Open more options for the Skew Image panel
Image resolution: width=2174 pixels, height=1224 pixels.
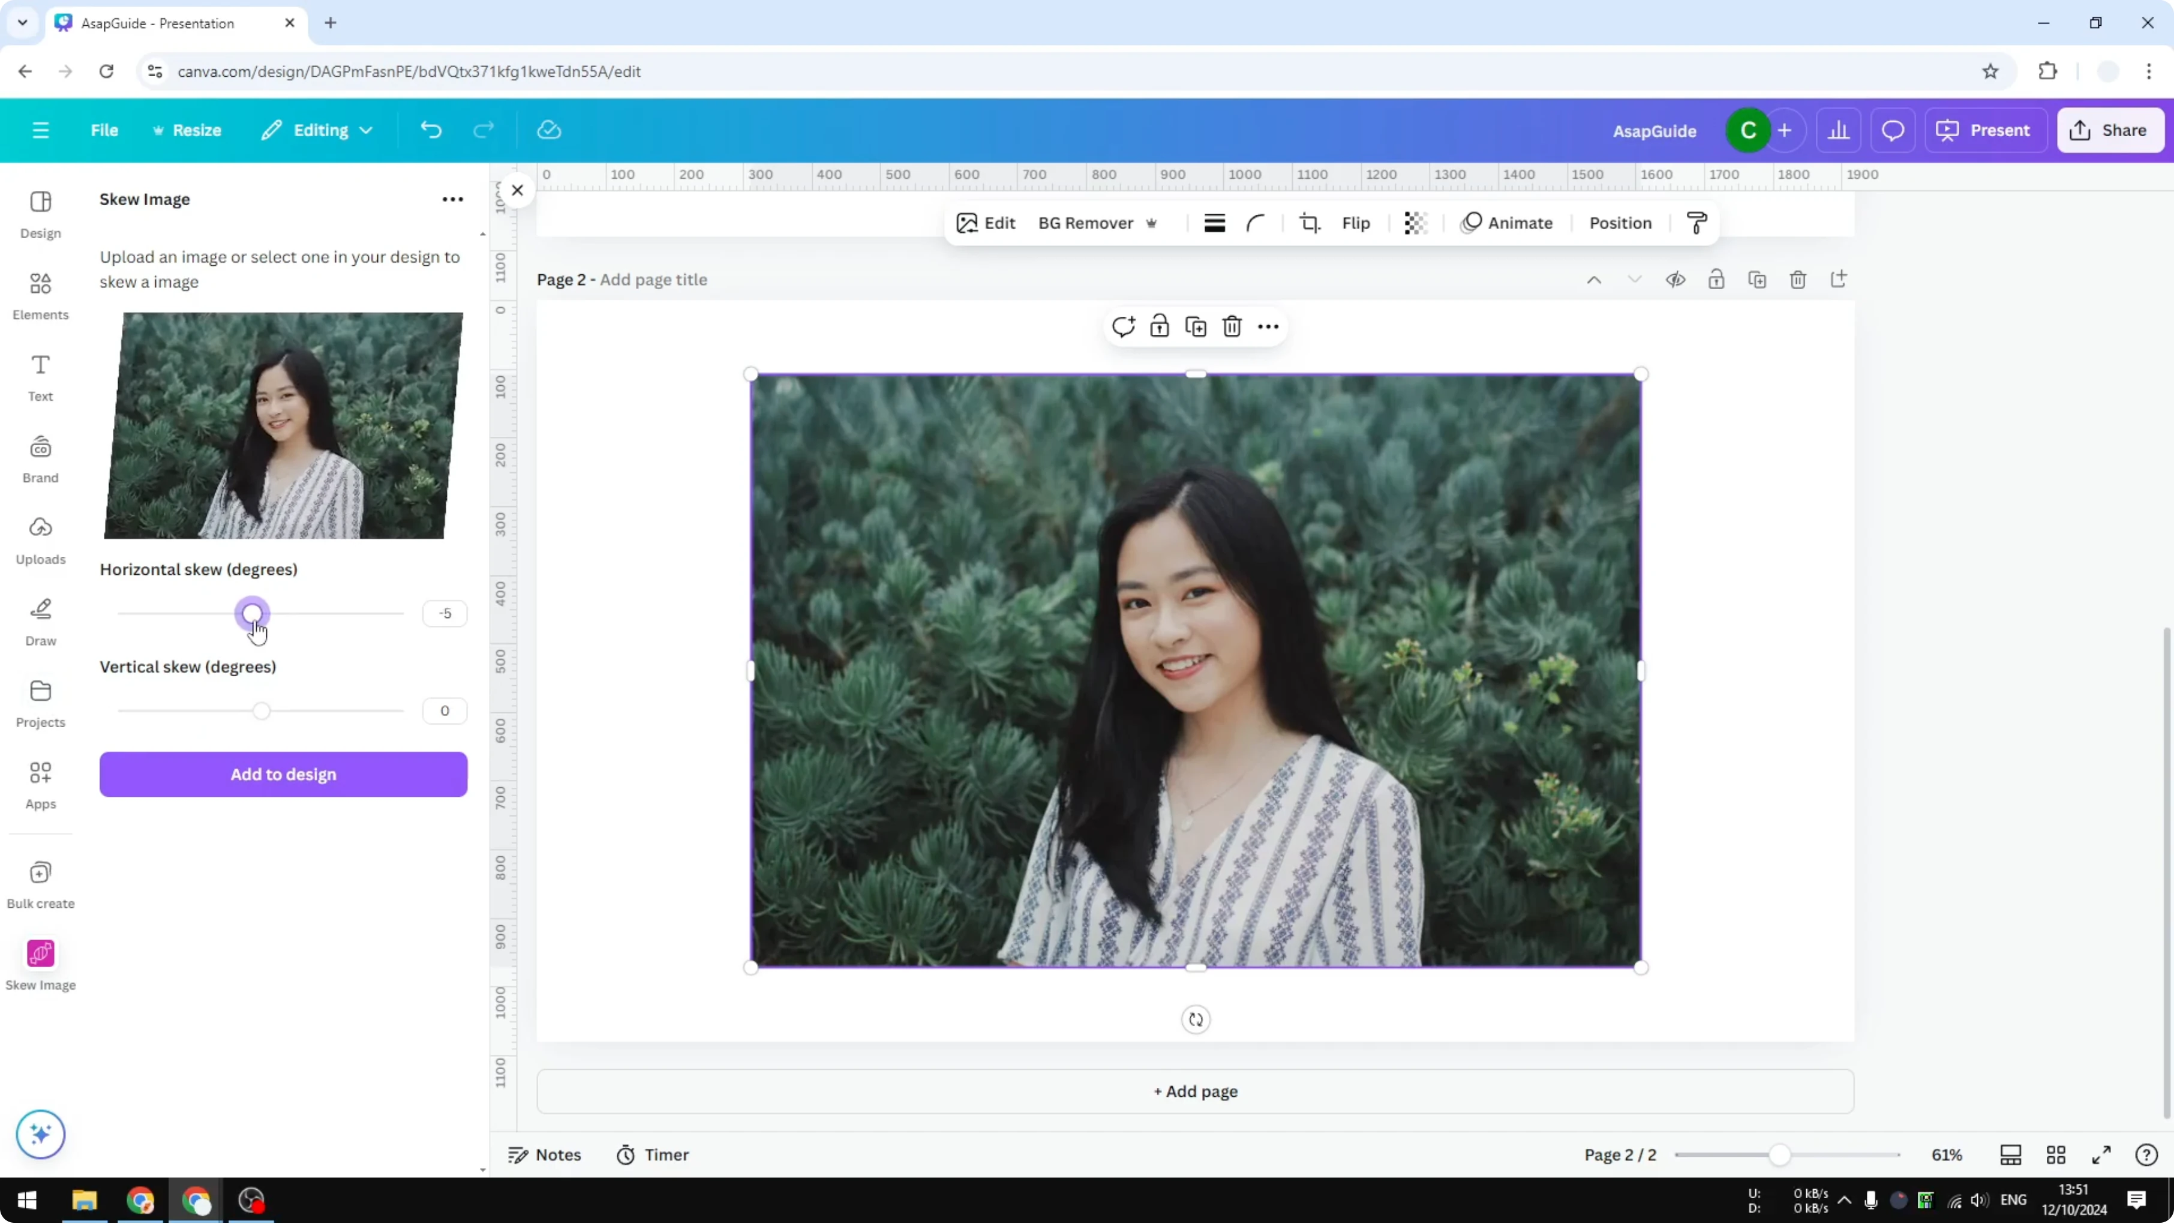452,199
